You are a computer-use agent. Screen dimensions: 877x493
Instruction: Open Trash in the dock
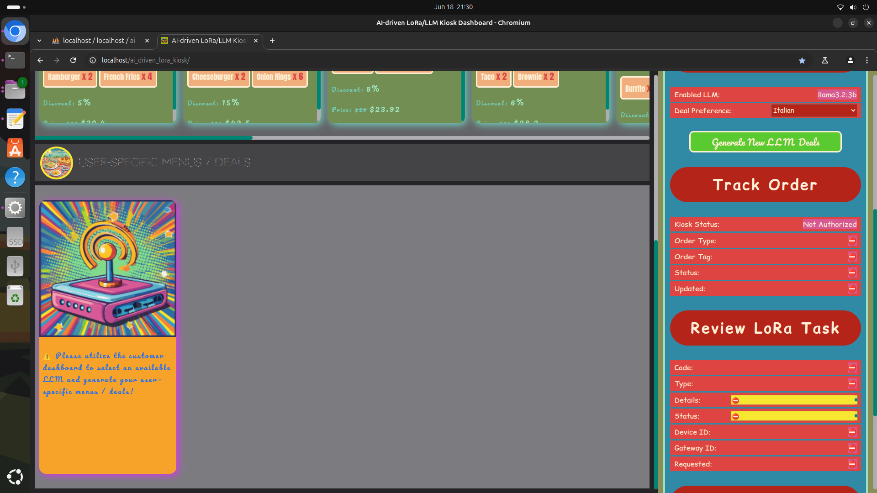click(x=15, y=296)
